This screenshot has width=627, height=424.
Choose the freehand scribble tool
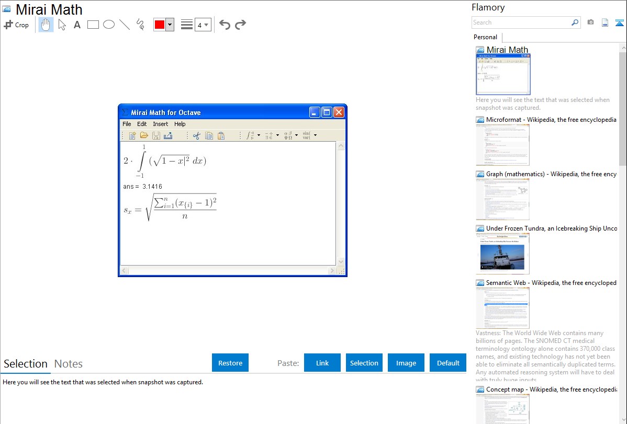point(140,25)
